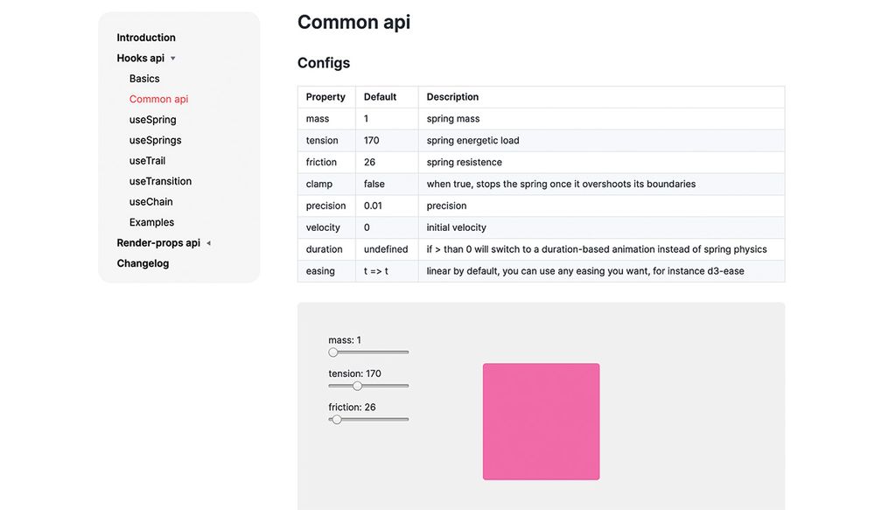
Task: Click the Configs section heading
Action: tap(323, 62)
